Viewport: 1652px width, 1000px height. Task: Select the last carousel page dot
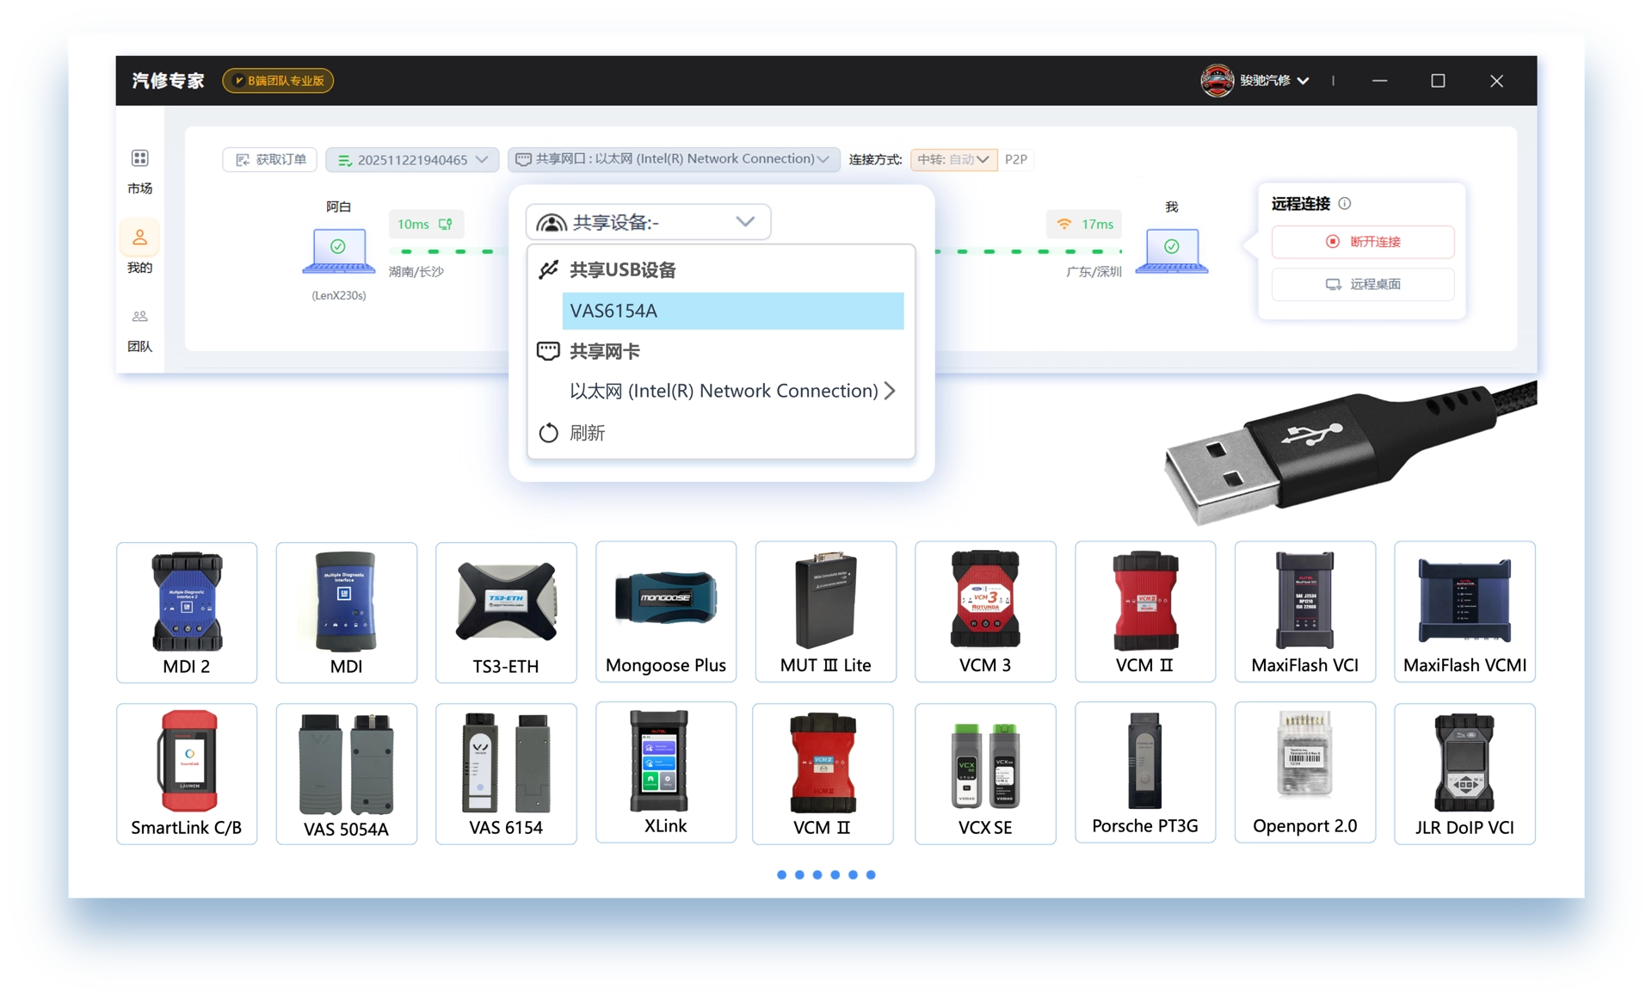[871, 874]
